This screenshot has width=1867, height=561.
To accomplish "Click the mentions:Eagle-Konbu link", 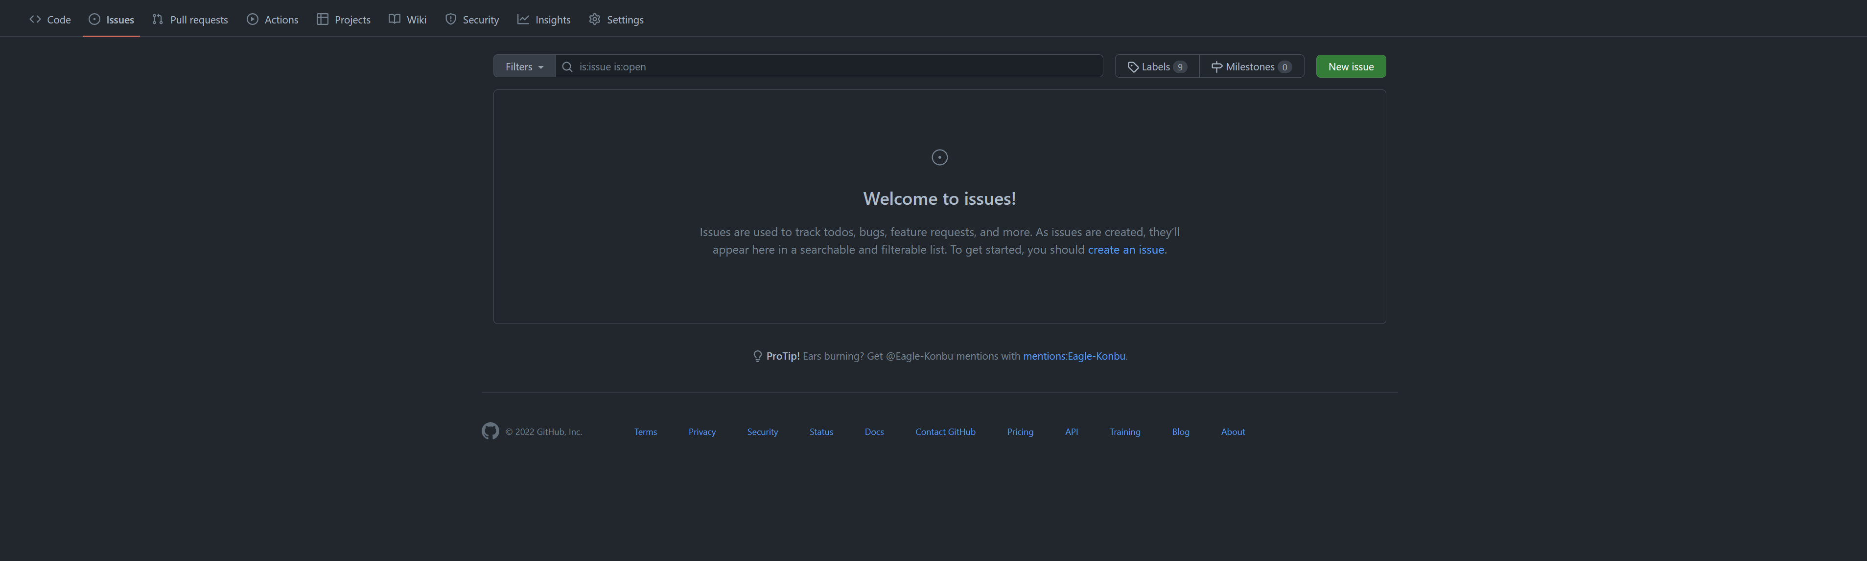I will 1074,356.
